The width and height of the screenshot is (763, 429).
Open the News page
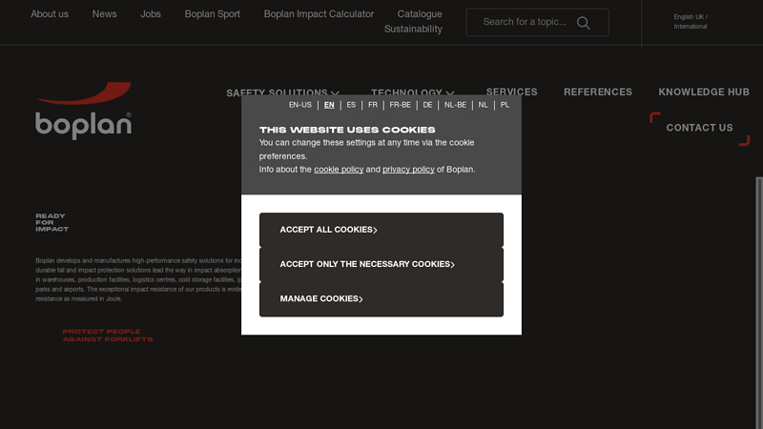click(105, 14)
